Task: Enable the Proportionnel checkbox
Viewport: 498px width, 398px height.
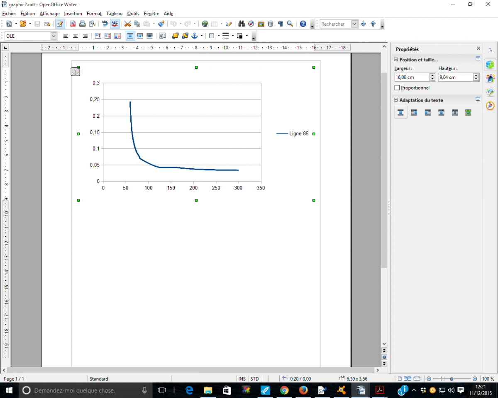Action: tap(397, 88)
